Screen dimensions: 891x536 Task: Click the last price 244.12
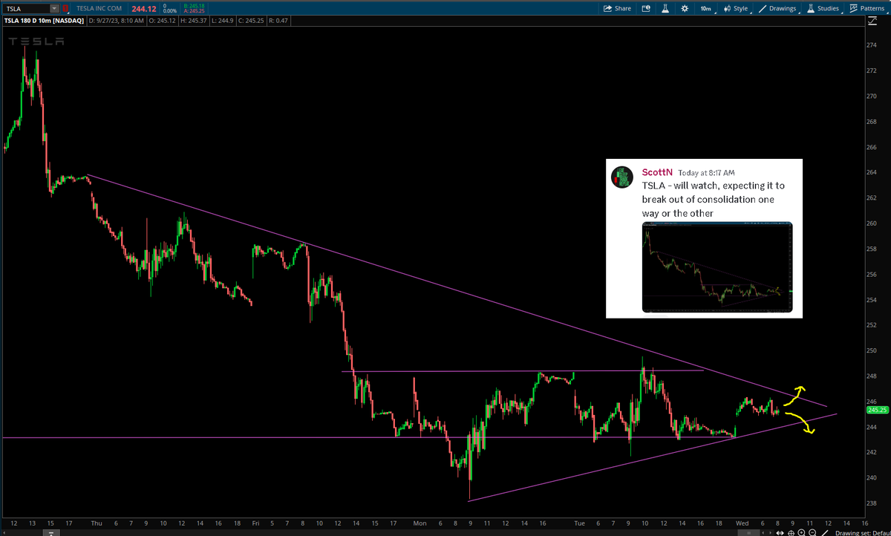coord(144,9)
